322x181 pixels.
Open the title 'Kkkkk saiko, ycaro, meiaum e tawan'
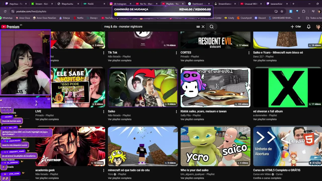point(204,111)
